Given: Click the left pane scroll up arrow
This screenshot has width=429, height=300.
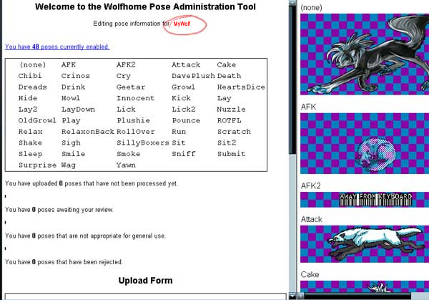Looking at the screenshot, I should (x=292, y=4).
